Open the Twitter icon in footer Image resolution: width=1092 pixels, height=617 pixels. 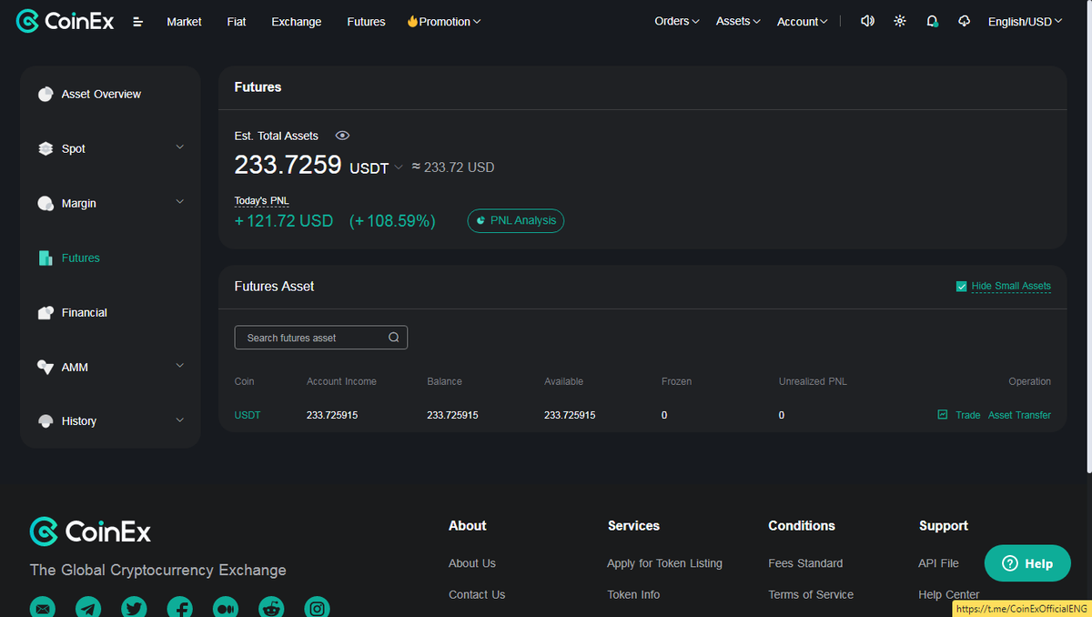(134, 608)
